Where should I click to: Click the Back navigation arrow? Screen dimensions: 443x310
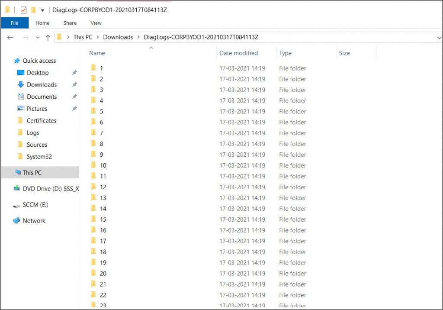[10, 37]
